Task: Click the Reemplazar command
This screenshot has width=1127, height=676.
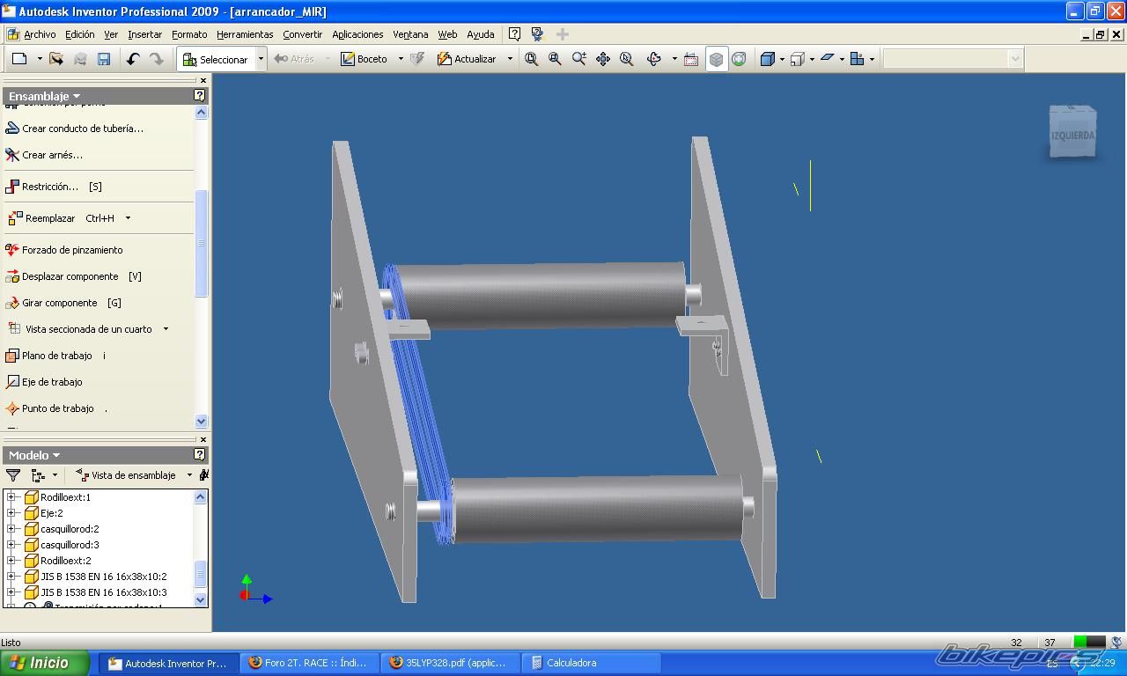Action: [x=50, y=218]
